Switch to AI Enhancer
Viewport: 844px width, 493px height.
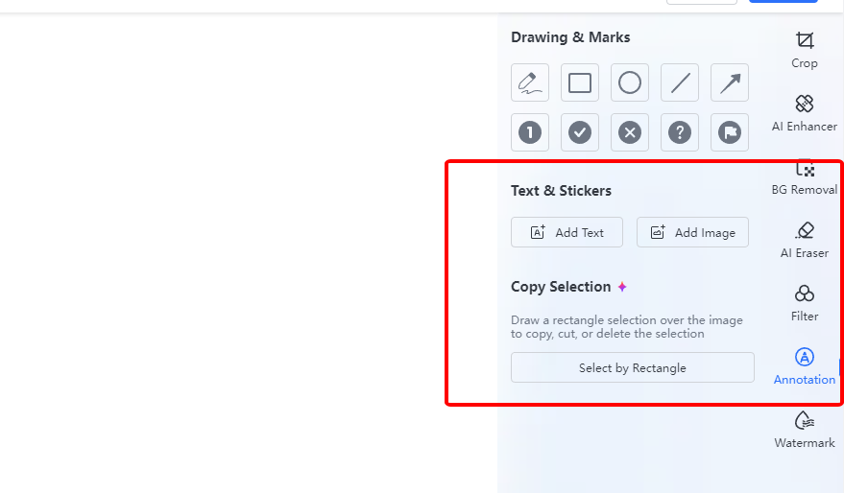click(805, 113)
